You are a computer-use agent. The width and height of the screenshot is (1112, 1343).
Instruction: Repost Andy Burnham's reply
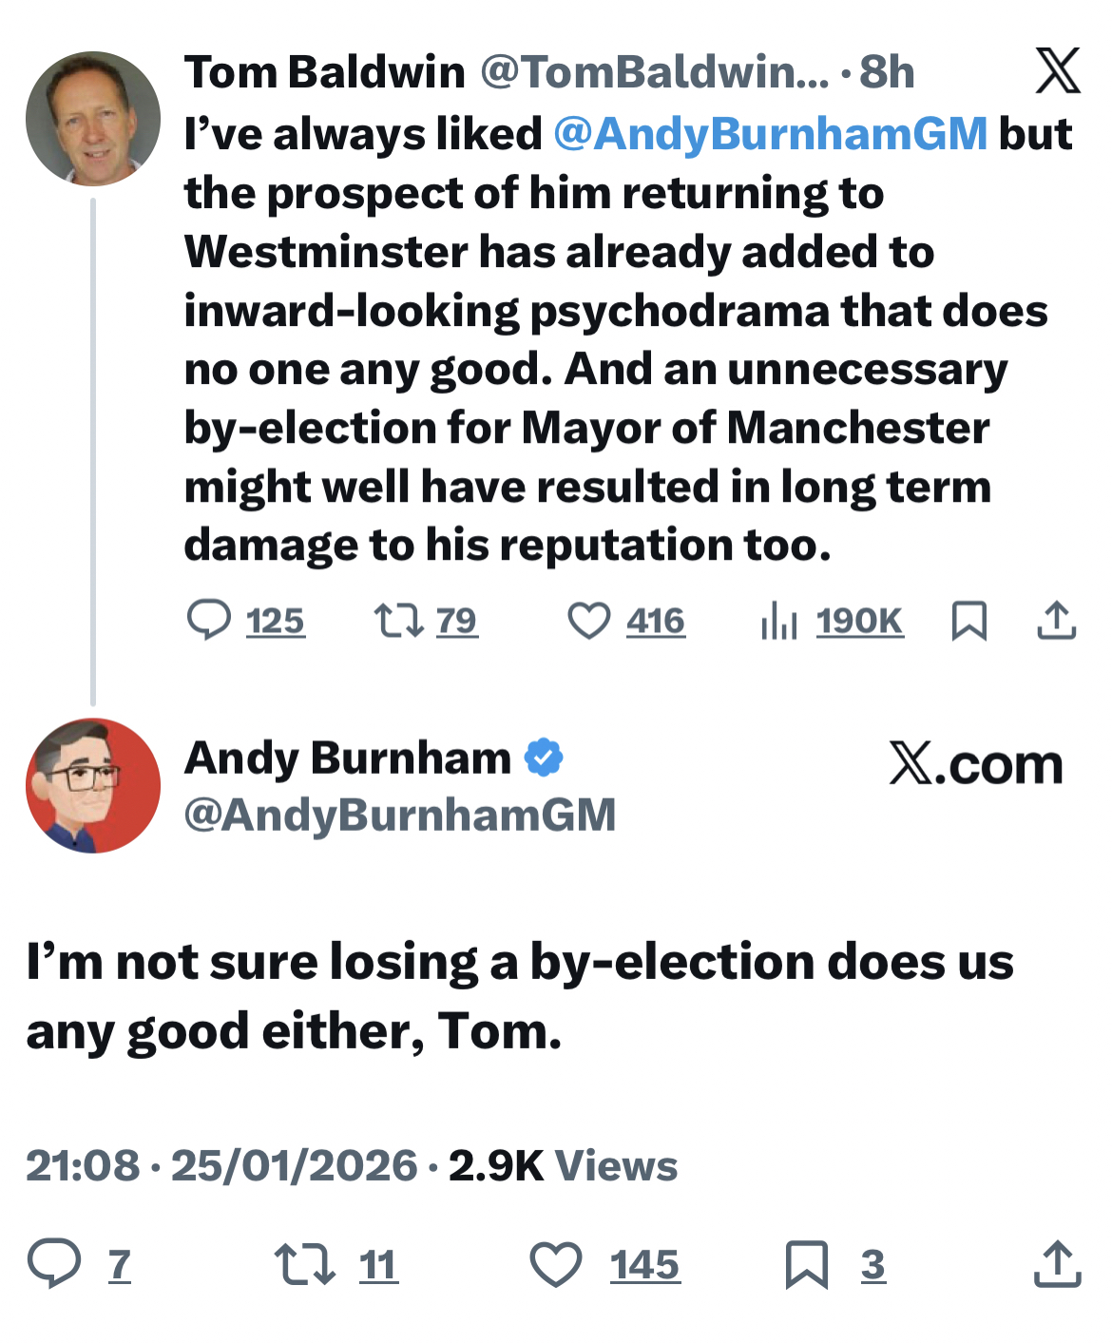304,1264
